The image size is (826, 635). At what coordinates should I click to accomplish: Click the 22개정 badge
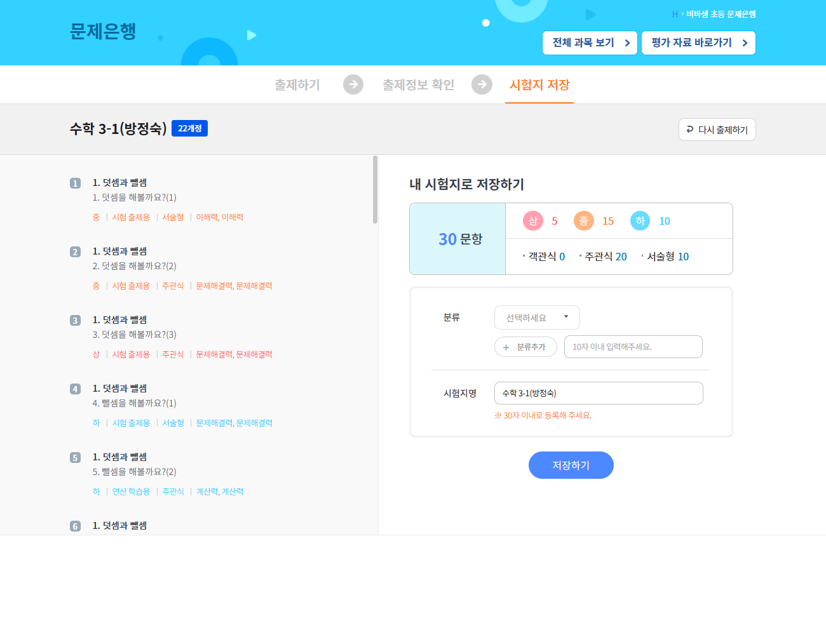pyautogui.click(x=189, y=128)
